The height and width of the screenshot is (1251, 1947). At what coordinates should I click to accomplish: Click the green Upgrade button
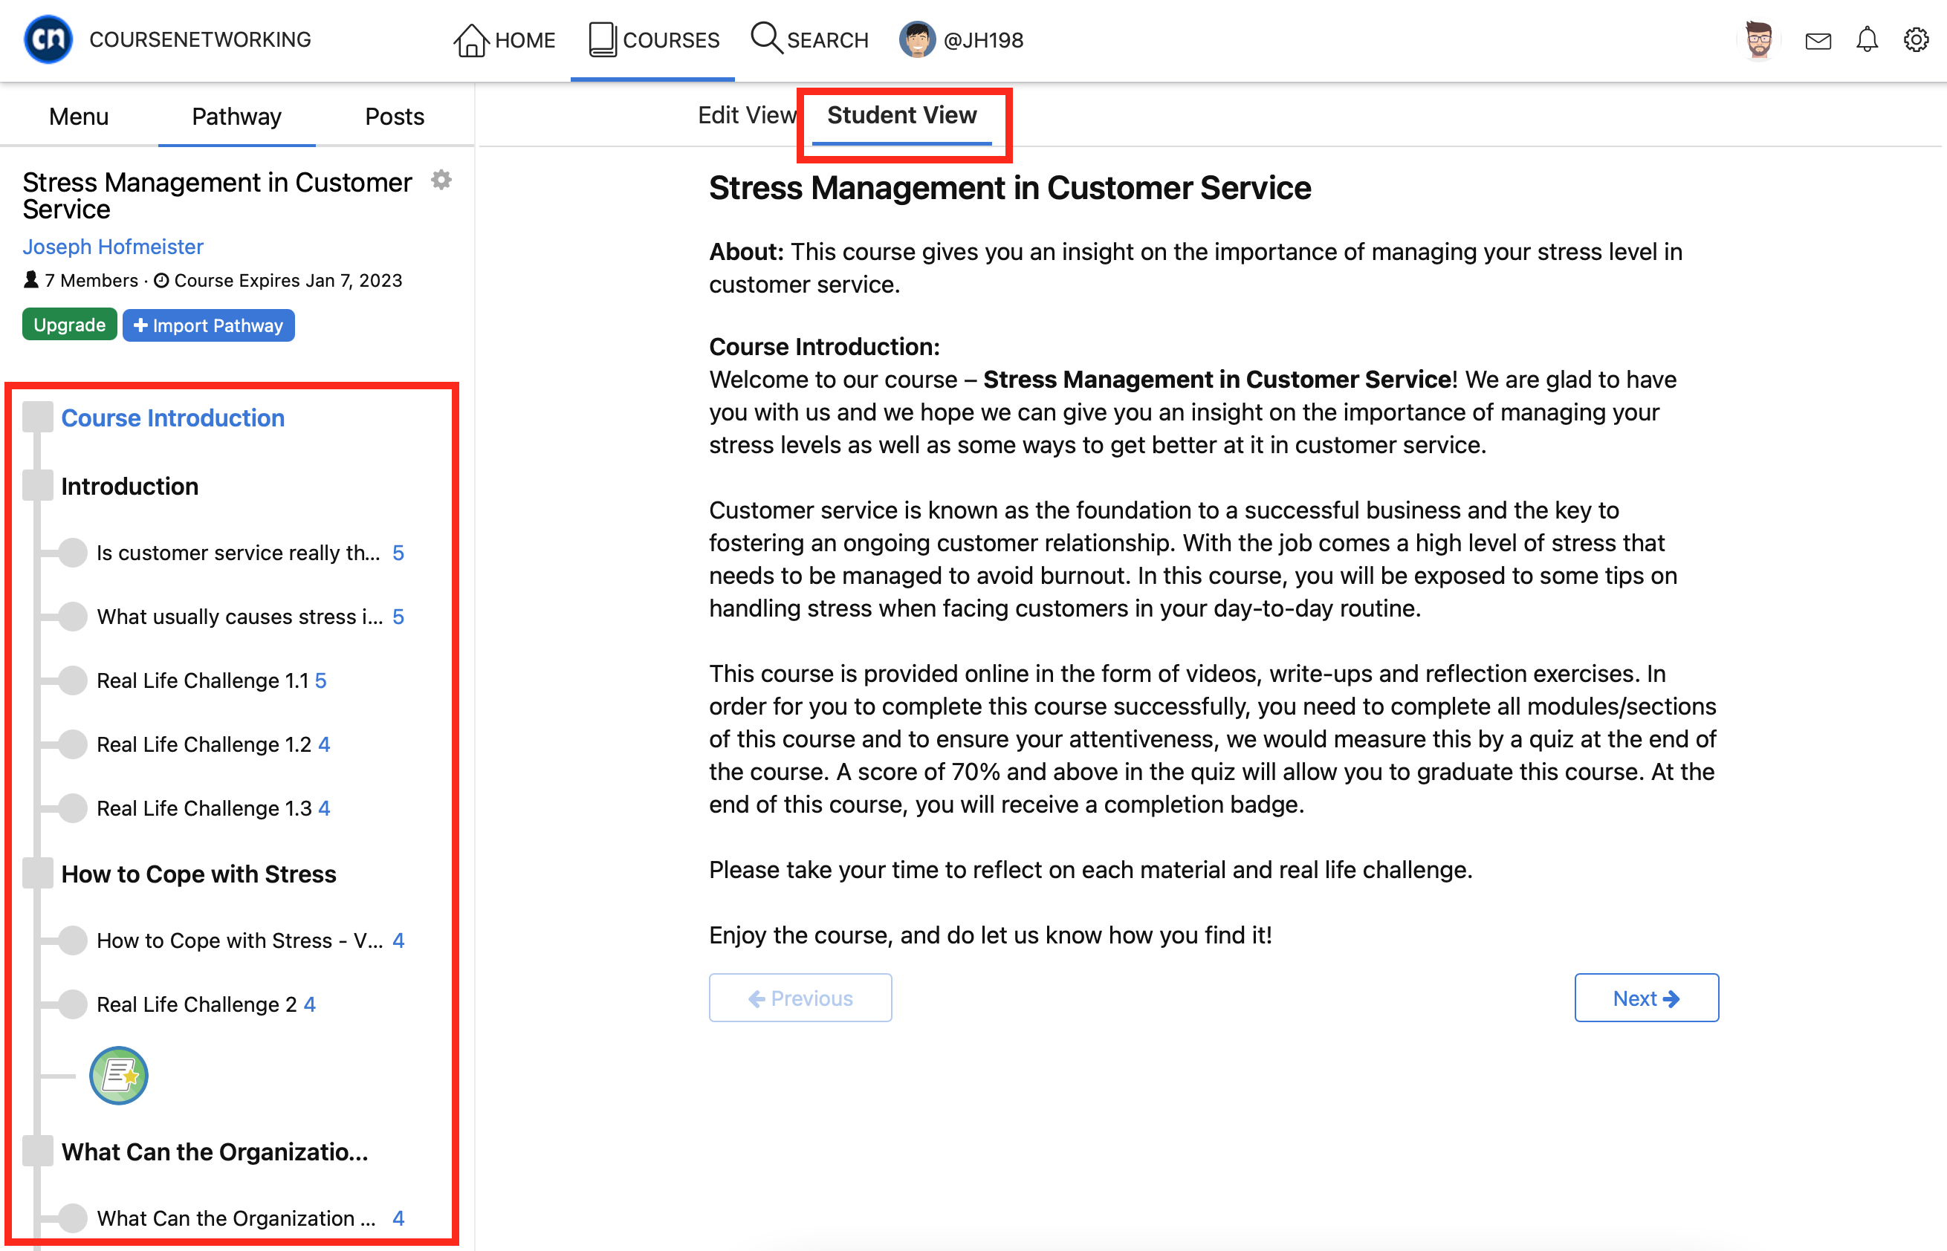69,325
